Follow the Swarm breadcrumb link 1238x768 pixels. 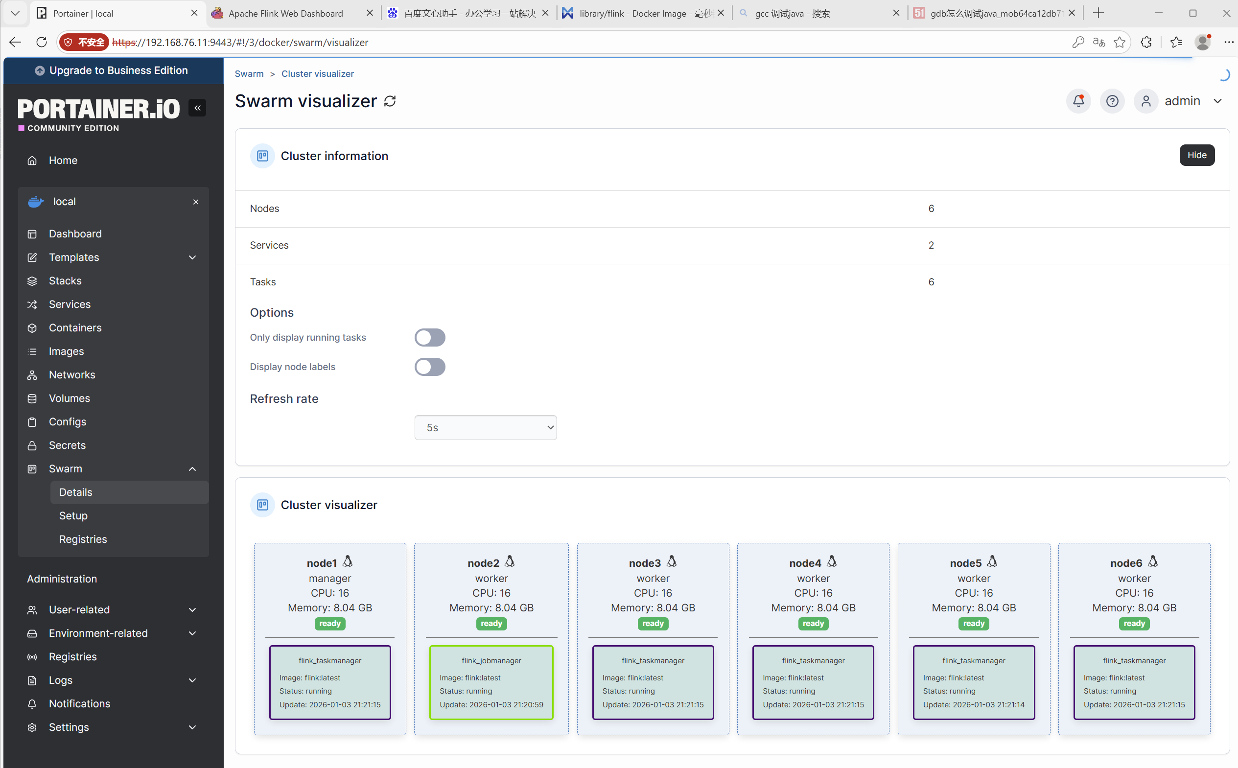(249, 73)
